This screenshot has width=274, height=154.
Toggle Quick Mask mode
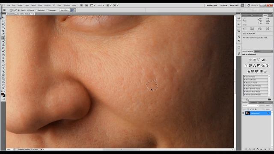[3, 99]
